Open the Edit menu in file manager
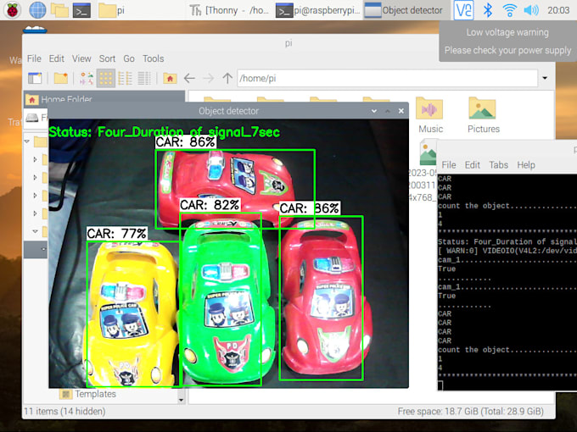Image resolution: width=577 pixels, height=432 pixels. tap(57, 58)
